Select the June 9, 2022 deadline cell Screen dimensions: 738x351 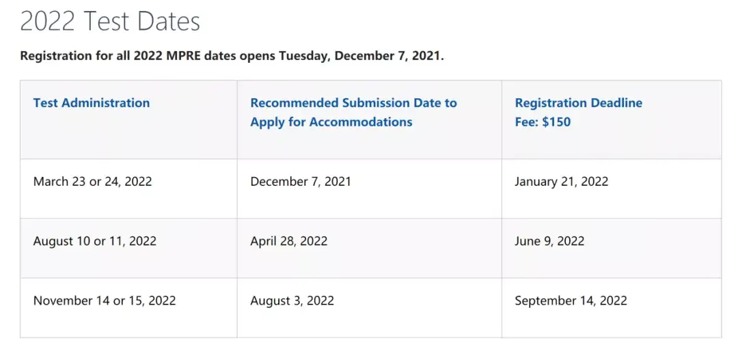click(549, 241)
